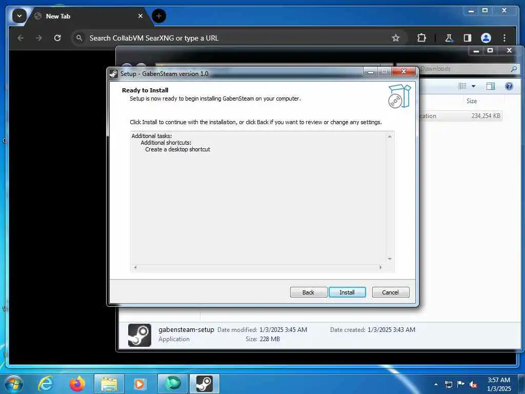Expand the view options dropdown arrow
525x394 pixels.
[x=473, y=86]
